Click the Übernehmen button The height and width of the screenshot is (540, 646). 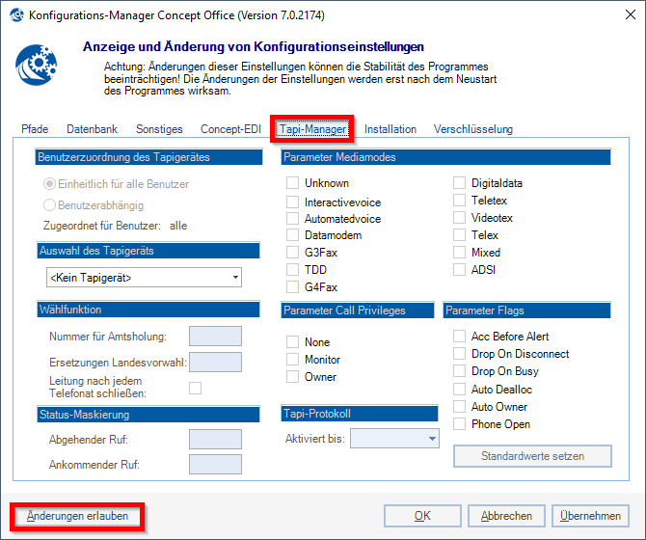tap(589, 516)
